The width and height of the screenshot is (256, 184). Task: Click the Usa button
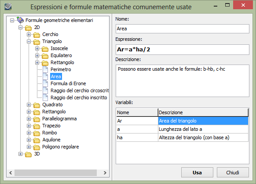pyautogui.click(x=197, y=173)
